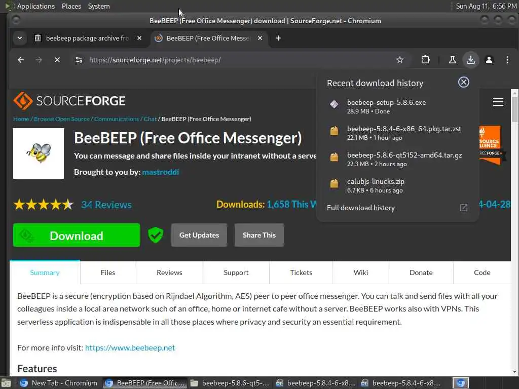The image size is (519, 389).
Task: Switch to the Reviews tab
Action: (169, 273)
